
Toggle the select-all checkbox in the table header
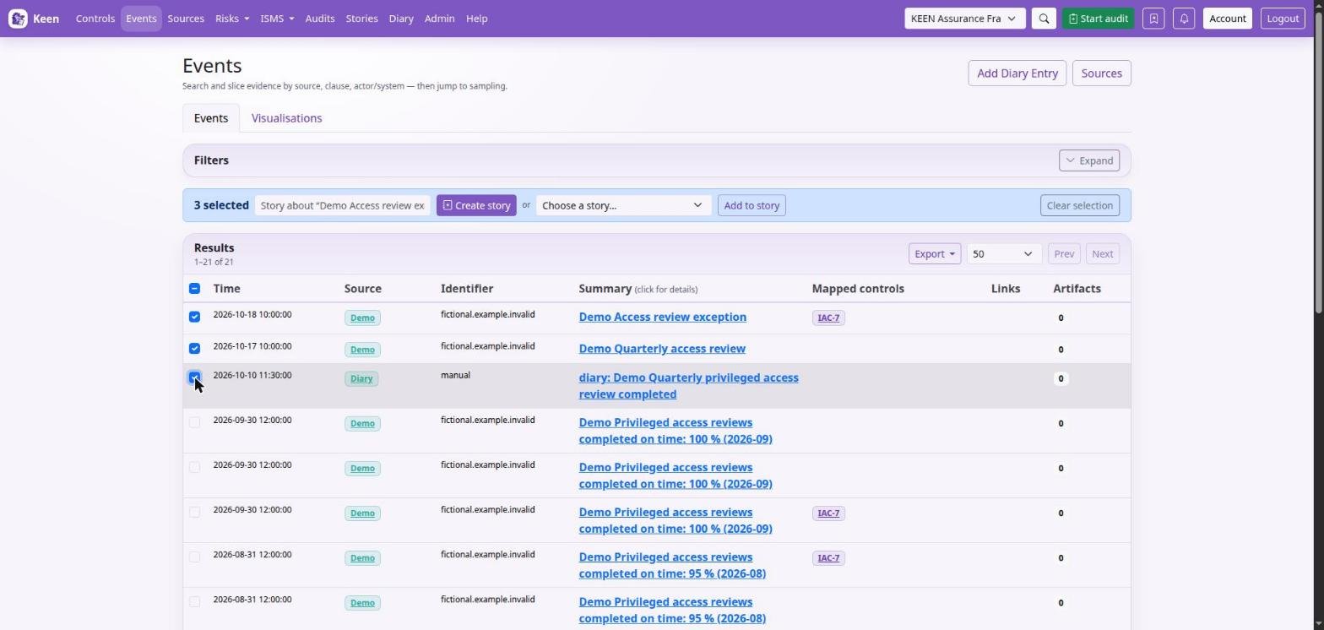[194, 289]
